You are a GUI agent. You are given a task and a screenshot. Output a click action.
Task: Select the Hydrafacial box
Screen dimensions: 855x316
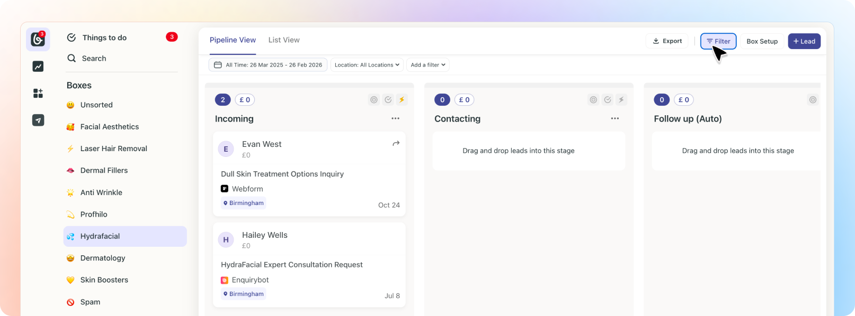(x=125, y=236)
